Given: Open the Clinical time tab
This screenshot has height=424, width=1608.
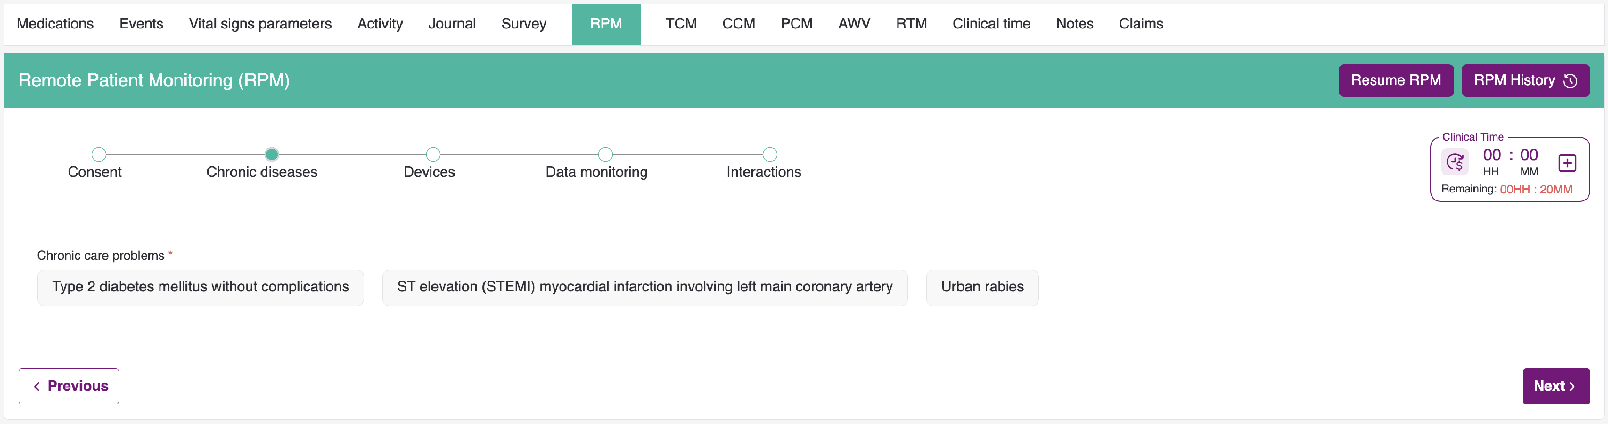Looking at the screenshot, I should 991,24.
